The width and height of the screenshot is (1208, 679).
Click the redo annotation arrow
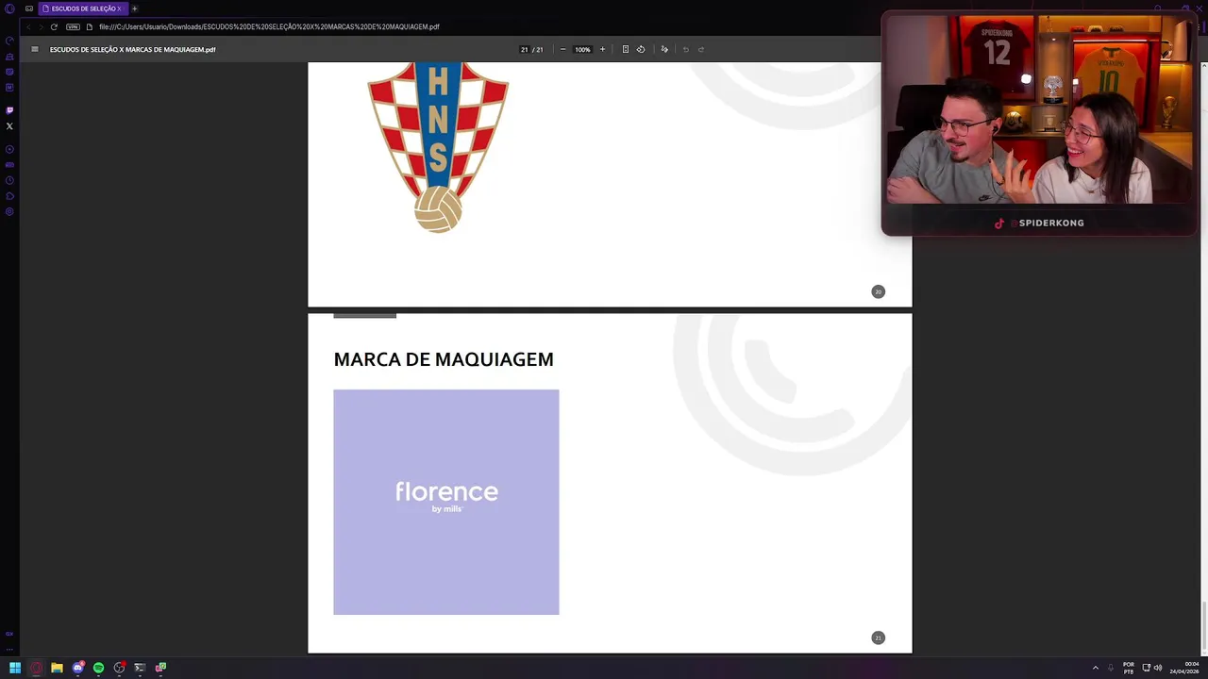click(701, 49)
